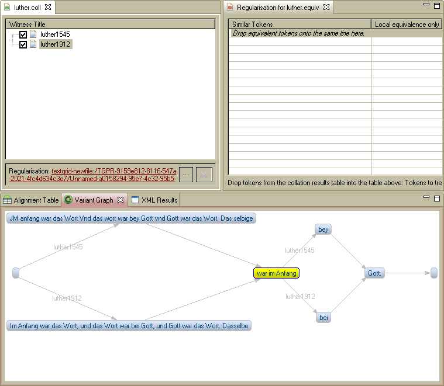Image resolution: width=444 pixels, height=386 pixels.
Task: Click the luther1912 document file icon
Action: click(x=33, y=44)
